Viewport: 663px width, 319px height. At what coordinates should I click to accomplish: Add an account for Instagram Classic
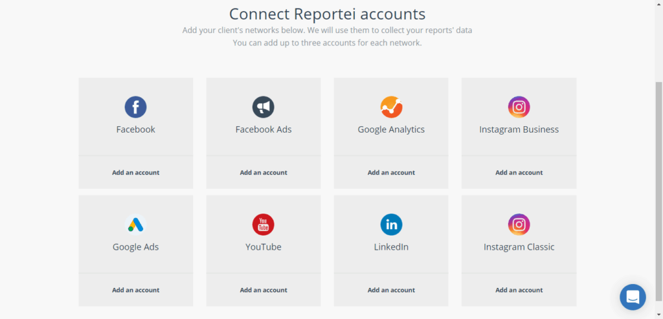coord(519,290)
